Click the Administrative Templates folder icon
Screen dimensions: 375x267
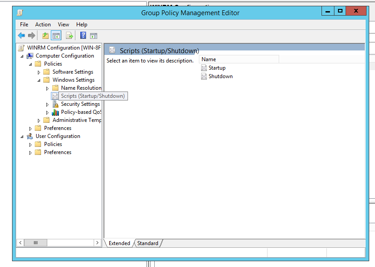coord(46,120)
